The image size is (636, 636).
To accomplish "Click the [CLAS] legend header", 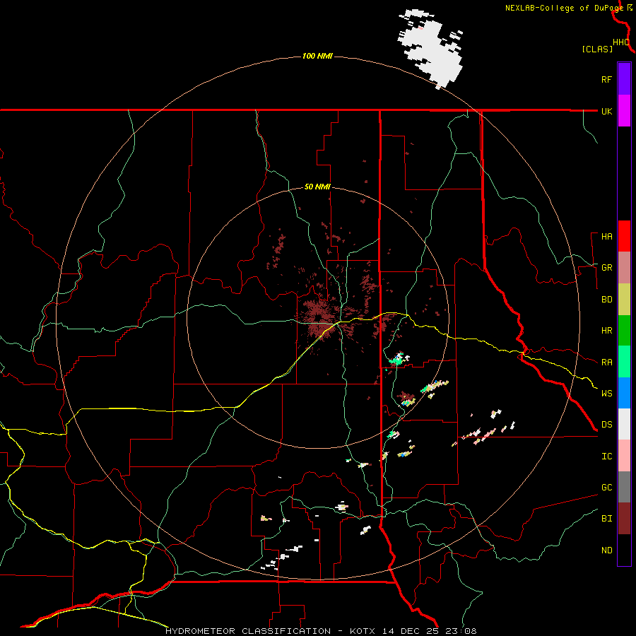I will 597,49.
